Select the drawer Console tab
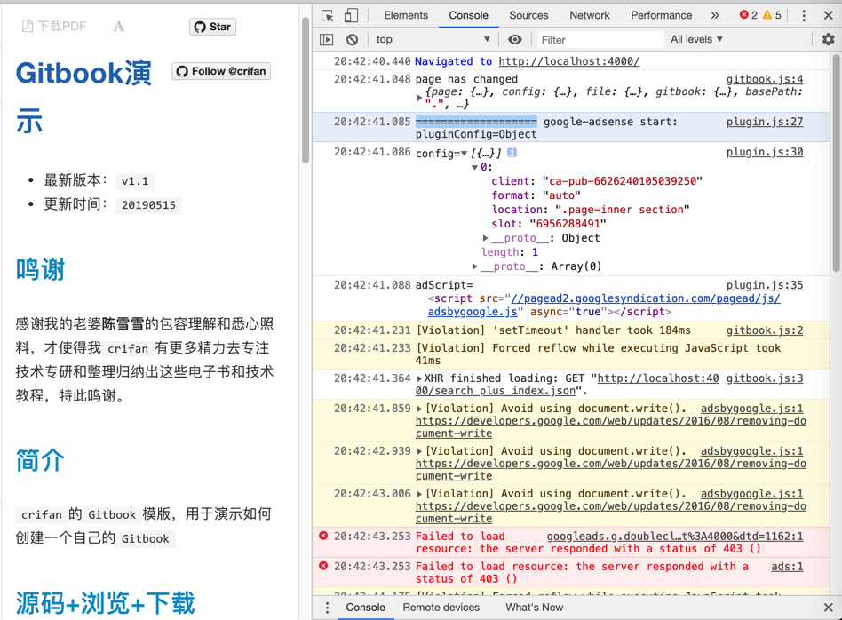The image size is (842, 620). pos(365,607)
